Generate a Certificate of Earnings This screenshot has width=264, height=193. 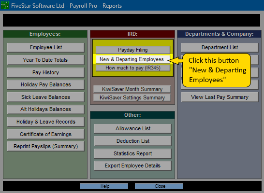tap(46, 134)
